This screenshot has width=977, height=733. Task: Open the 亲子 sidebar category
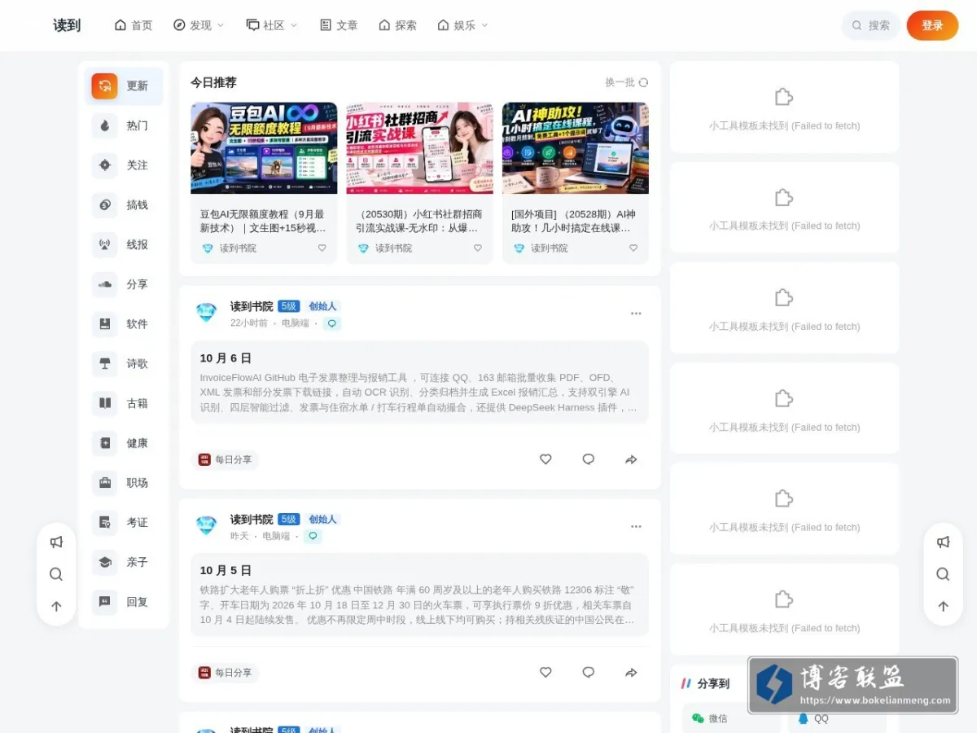tap(124, 562)
